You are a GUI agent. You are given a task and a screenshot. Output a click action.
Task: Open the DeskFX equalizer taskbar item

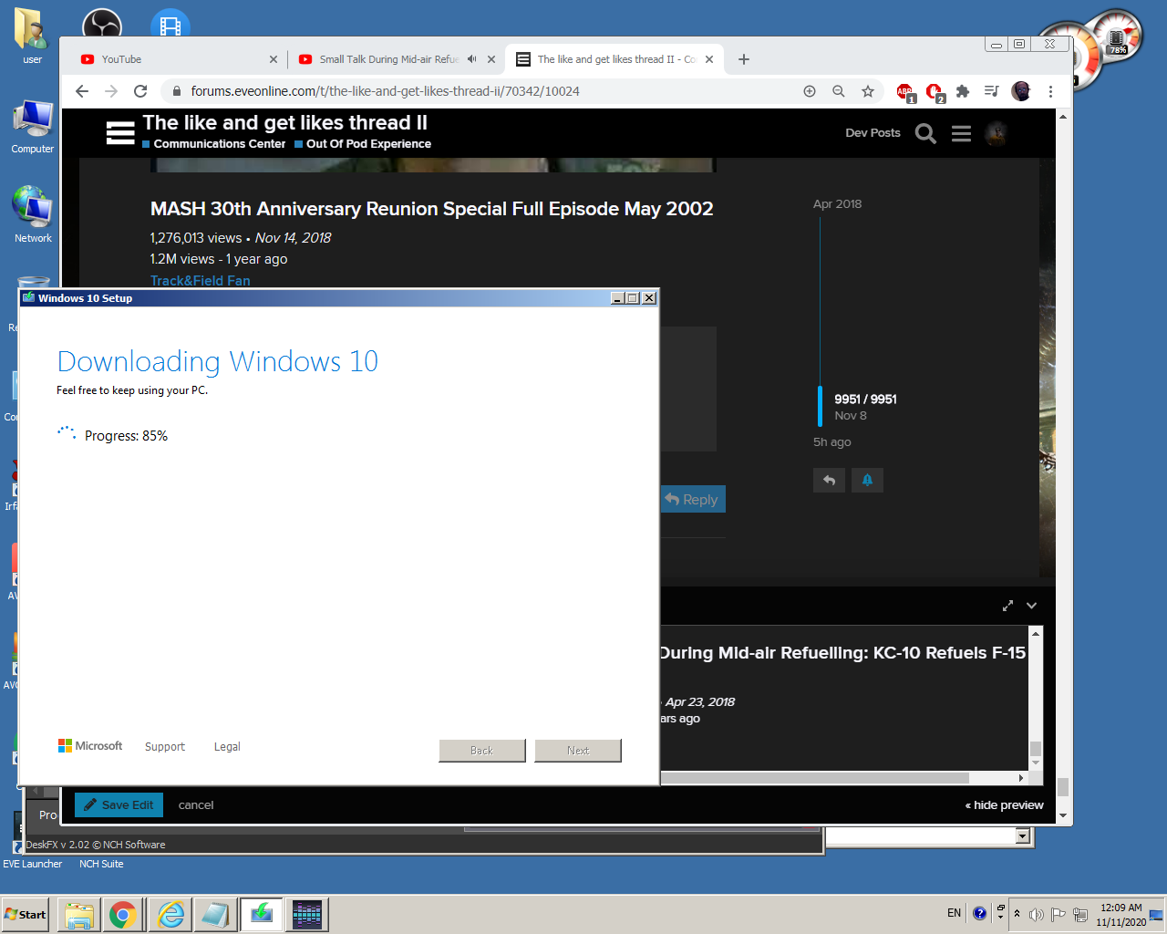(x=307, y=914)
